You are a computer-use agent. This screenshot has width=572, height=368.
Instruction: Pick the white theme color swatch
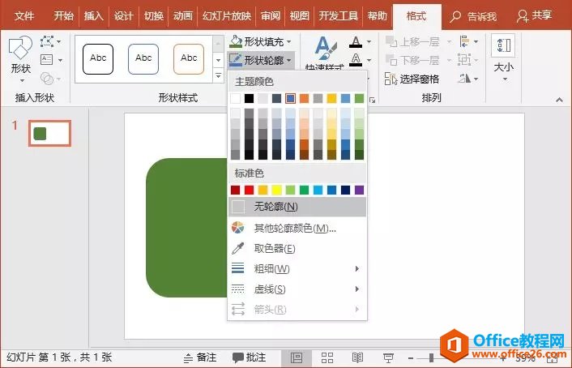pos(235,98)
